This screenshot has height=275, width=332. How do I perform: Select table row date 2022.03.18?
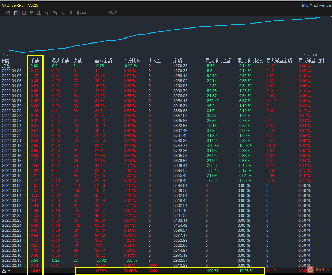(x=12, y=146)
